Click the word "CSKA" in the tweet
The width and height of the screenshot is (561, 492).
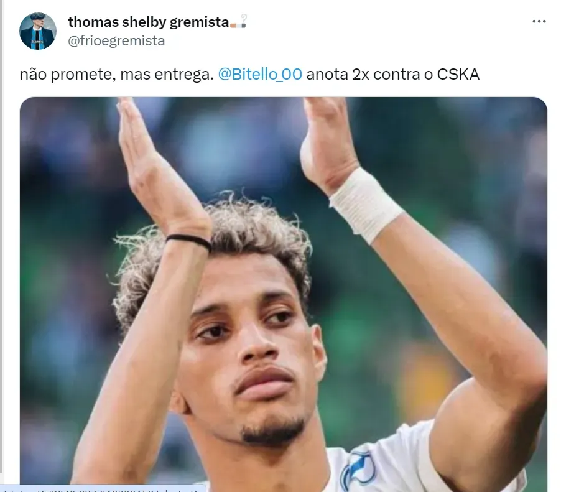point(458,75)
